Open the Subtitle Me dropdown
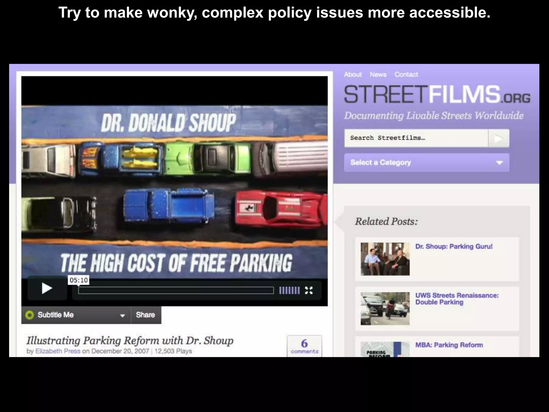549x412 pixels. coord(76,315)
